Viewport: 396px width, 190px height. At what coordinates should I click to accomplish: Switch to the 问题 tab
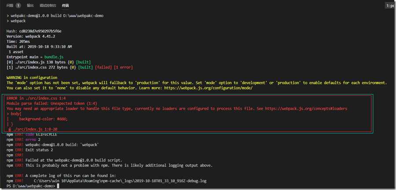9,5
